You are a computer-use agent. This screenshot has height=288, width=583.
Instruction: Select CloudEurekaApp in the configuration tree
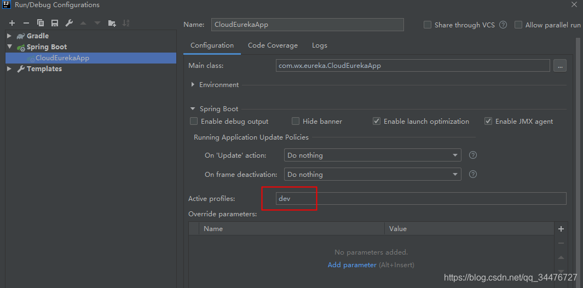(91, 58)
